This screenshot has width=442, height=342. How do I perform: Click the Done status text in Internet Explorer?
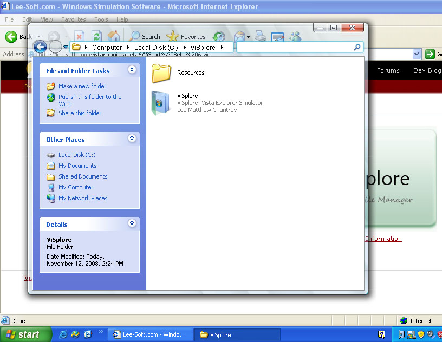click(18, 321)
